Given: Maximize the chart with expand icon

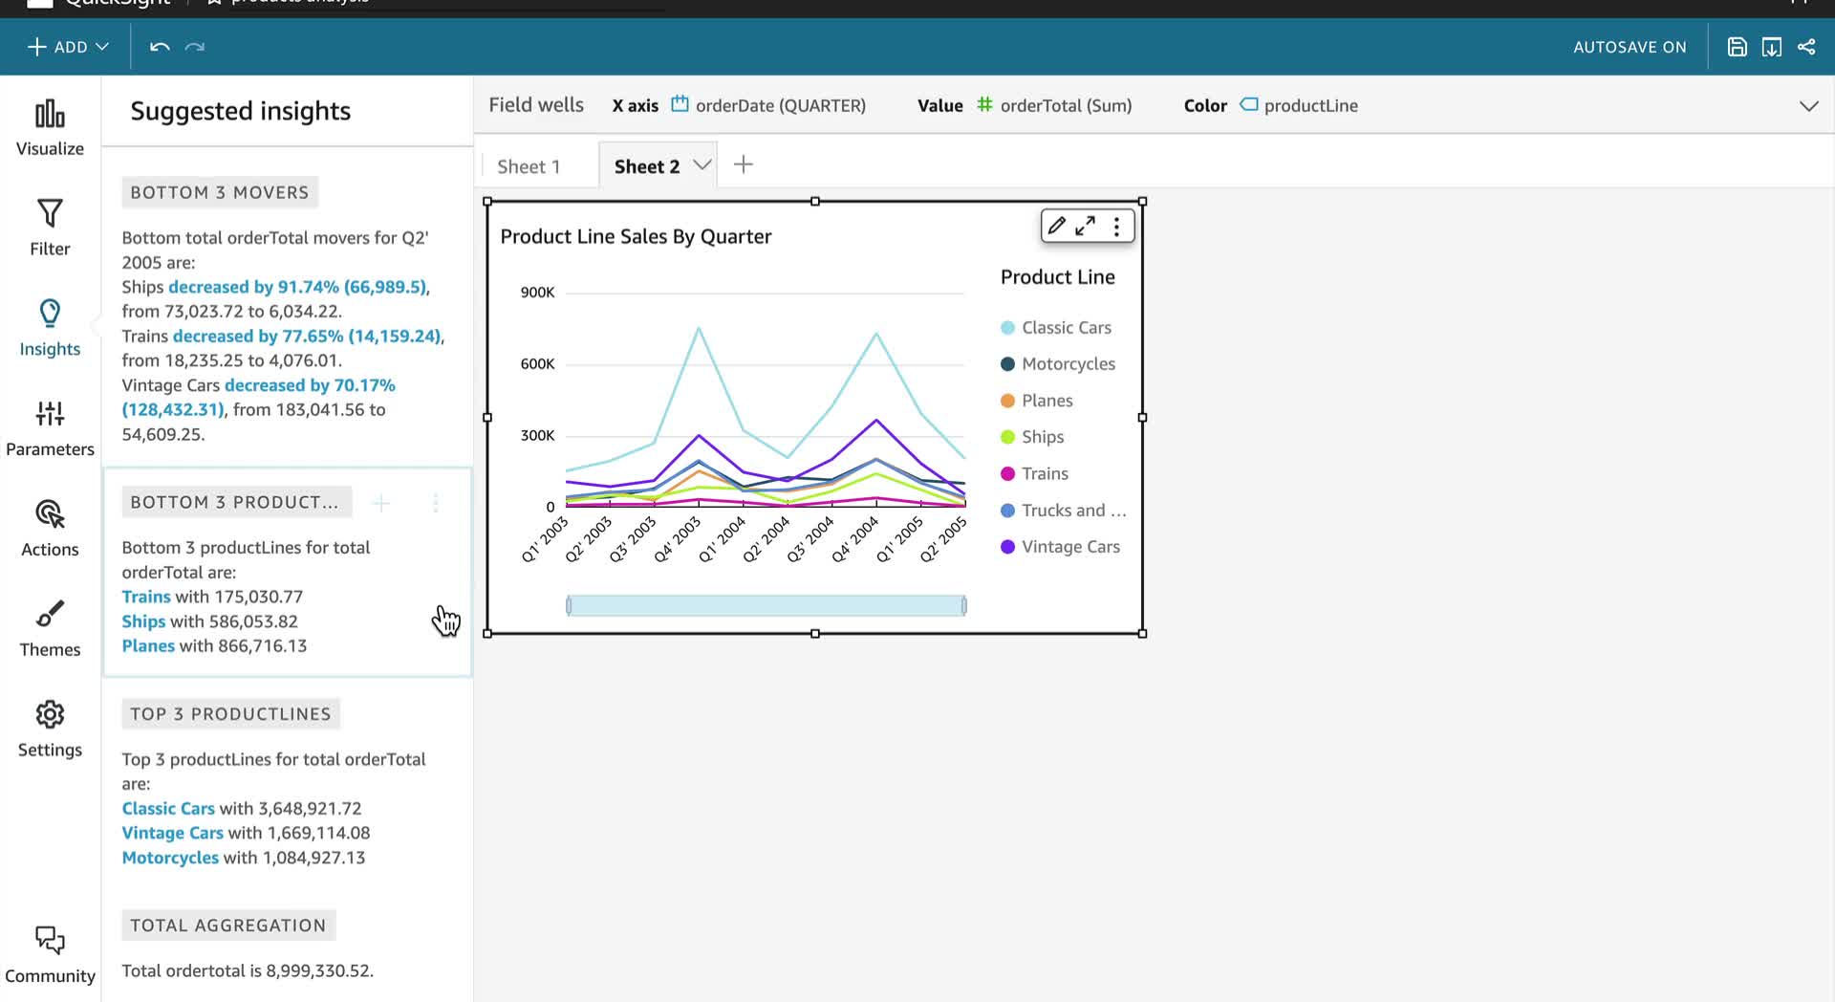Looking at the screenshot, I should (1086, 227).
